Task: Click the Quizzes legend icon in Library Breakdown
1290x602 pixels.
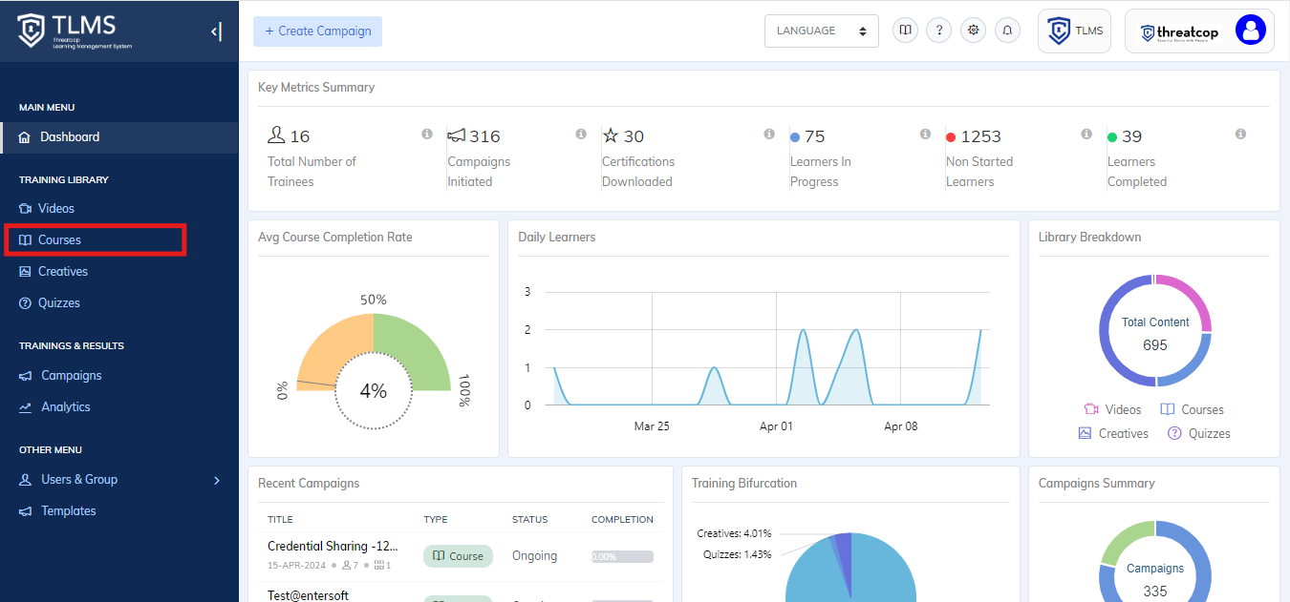Action: tap(1174, 433)
